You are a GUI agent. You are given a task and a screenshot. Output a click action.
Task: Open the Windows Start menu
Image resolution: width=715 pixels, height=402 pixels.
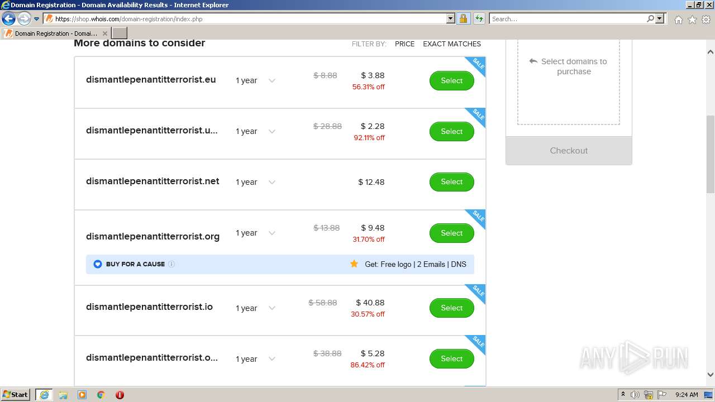click(x=16, y=395)
